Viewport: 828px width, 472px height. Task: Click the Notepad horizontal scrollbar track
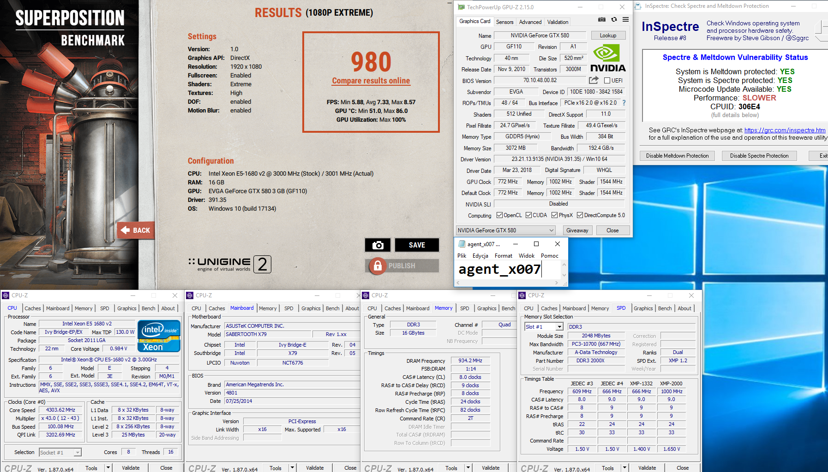508,283
